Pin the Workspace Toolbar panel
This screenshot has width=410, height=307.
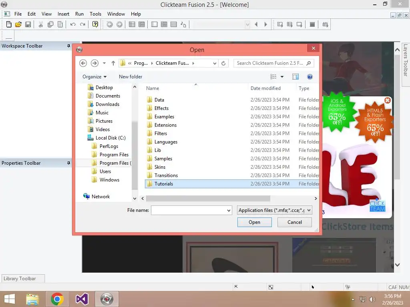[x=68, y=46]
